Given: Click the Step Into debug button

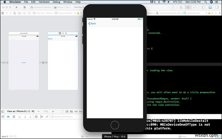Looking at the screenshot, I should pyautogui.click(x=25, y=117).
